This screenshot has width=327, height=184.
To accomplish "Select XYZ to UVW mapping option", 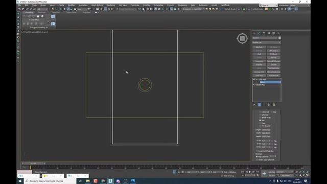I will coord(260,126).
